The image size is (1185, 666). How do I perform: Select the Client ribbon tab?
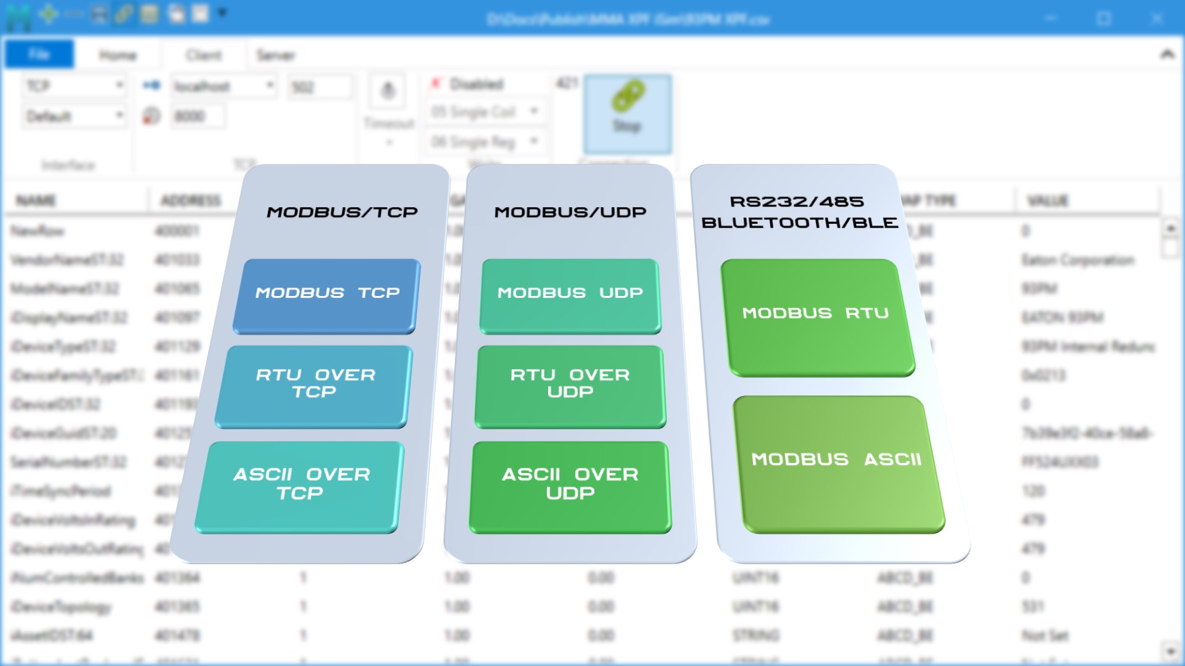[204, 55]
